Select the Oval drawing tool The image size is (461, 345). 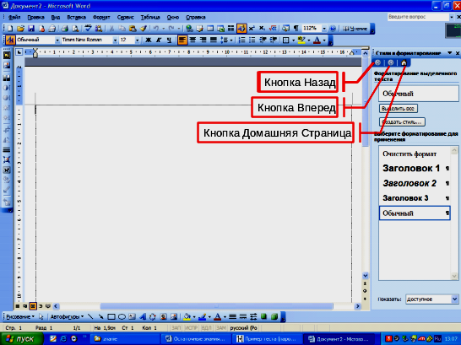pos(122,317)
